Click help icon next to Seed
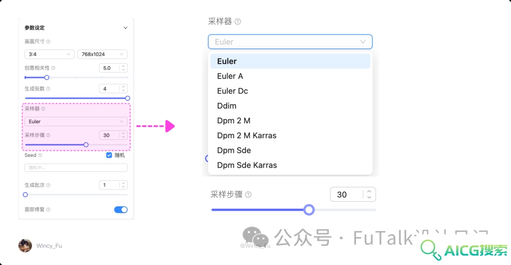 point(40,155)
